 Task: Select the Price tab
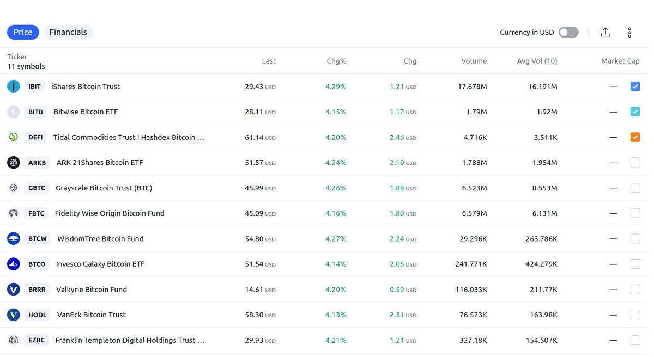23,32
